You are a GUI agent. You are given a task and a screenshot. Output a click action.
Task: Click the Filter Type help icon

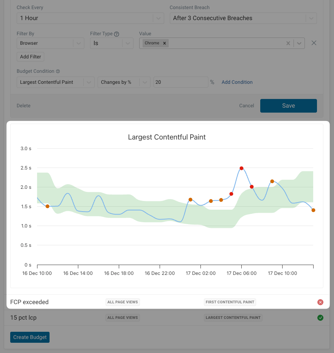pos(117,34)
